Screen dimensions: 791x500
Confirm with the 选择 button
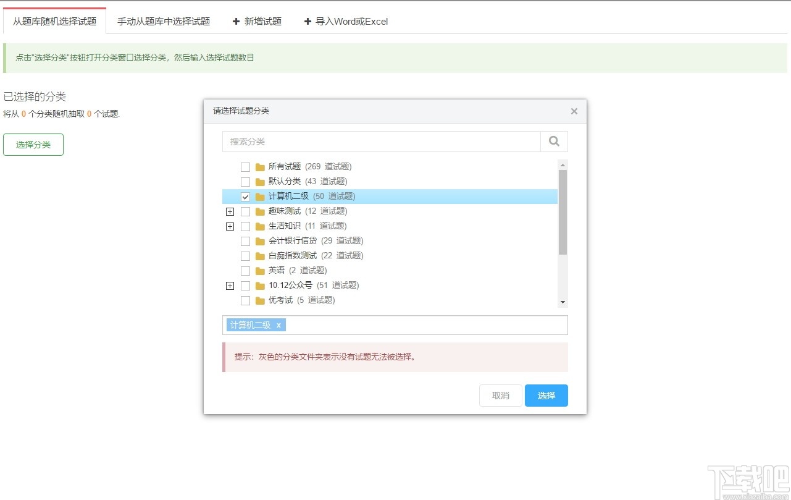[x=546, y=396]
